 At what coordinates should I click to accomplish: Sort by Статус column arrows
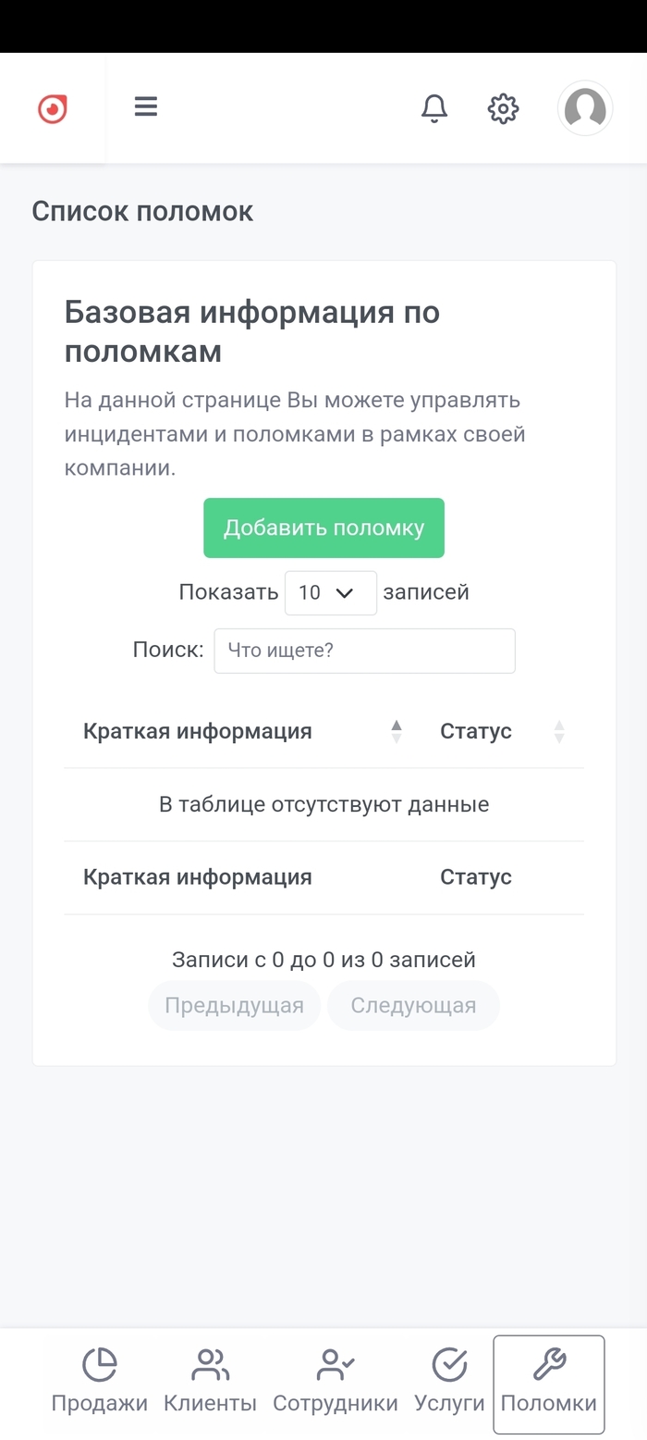(x=559, y=732)
